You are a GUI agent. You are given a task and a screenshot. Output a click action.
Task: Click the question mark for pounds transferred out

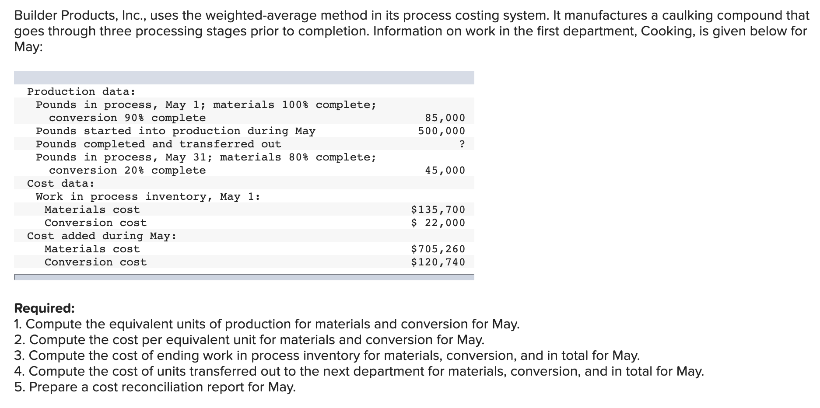tap(462, 144)
